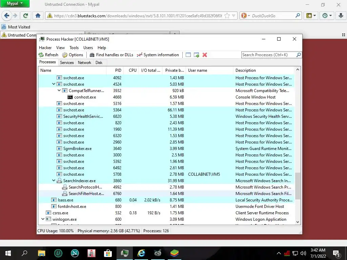Sort by the PID column header
The height and width of the screenshot is (260, 347).
pyautogui.click(x=115, y=70)
